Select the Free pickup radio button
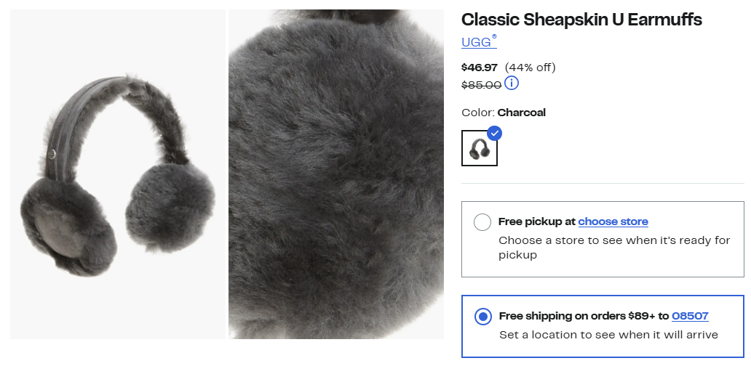 482,222
